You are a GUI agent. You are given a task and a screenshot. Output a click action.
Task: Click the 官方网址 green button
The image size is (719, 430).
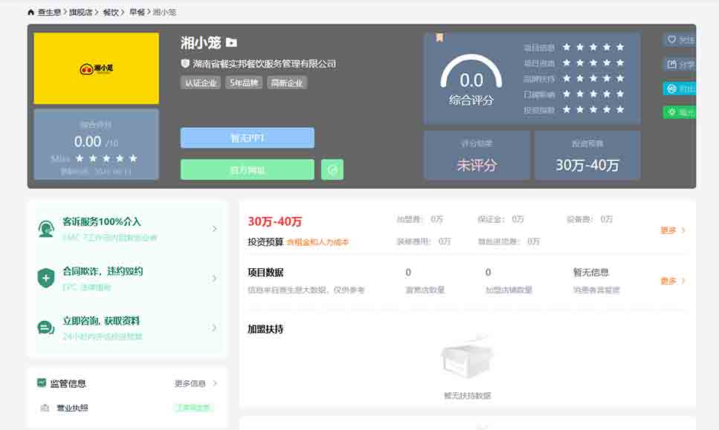click(247, 170)
